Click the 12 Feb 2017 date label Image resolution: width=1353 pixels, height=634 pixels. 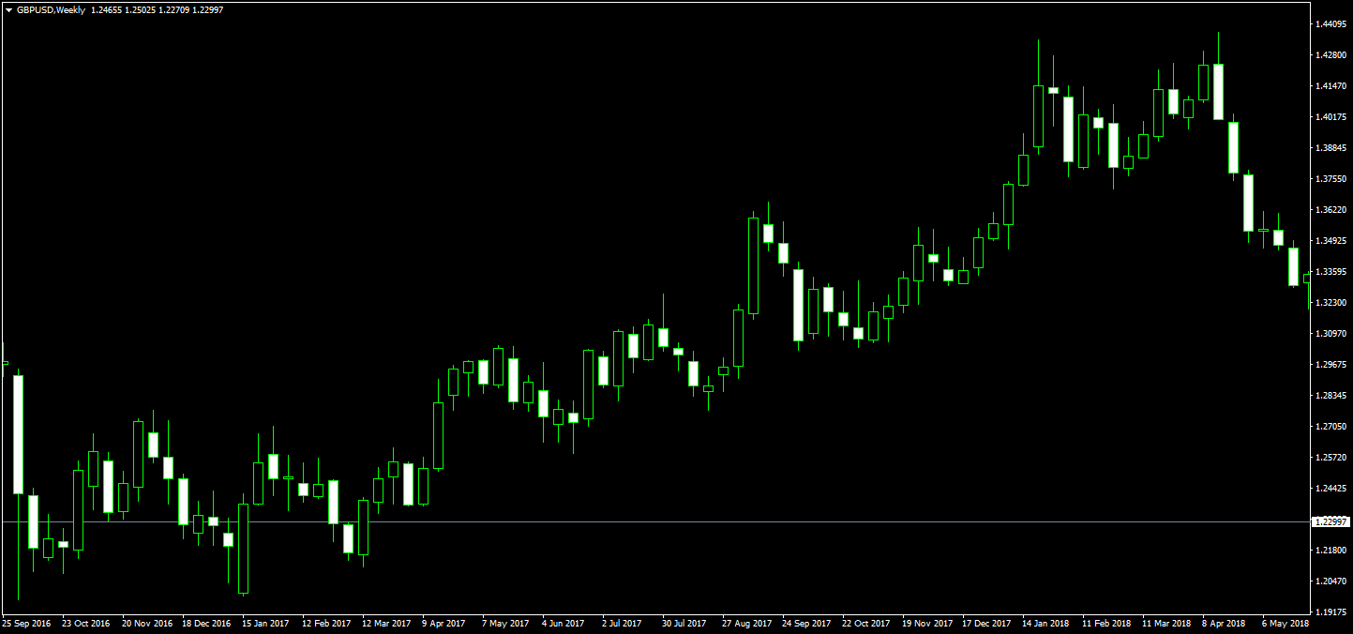tap(326, 623)
